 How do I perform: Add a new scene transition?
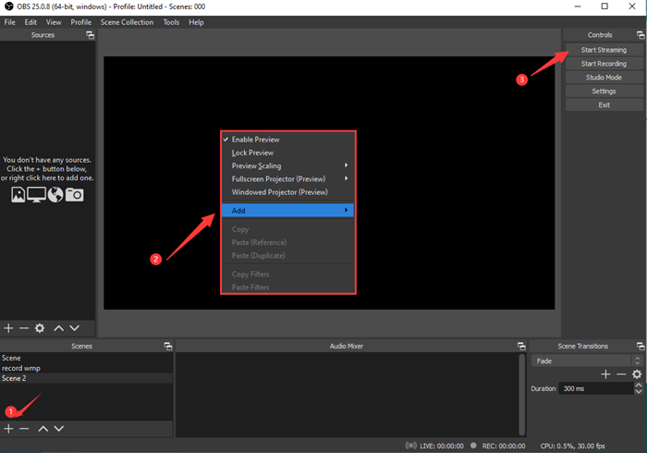click(605, 374)
